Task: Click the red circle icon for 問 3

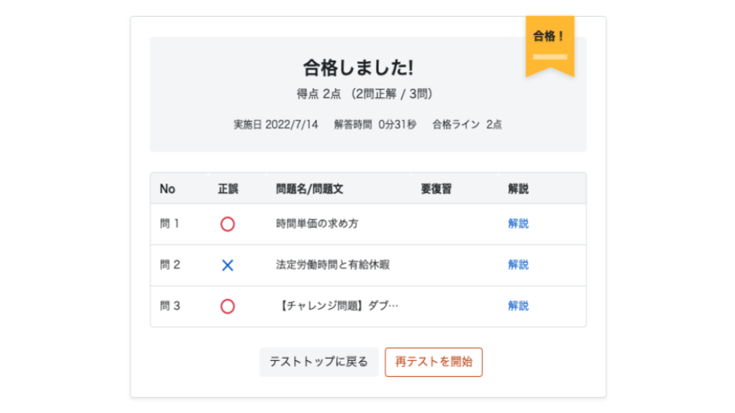Action: [x=227, y=307]
